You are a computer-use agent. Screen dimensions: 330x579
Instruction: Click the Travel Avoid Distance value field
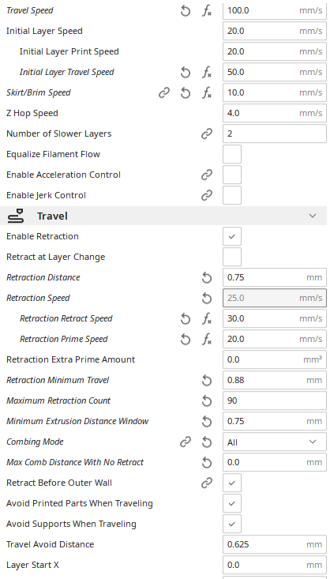tap(275, 545)
